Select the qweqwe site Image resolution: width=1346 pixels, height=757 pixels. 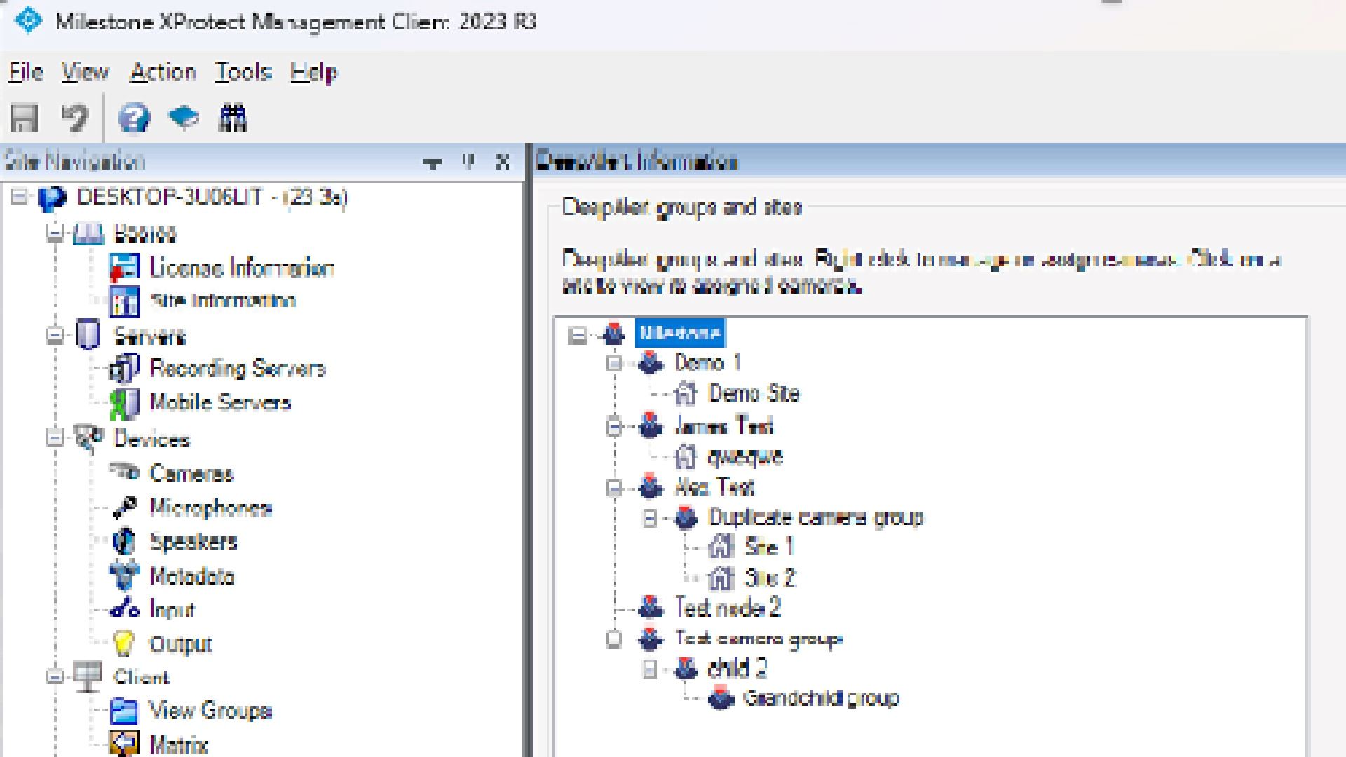tap(745, 457)
